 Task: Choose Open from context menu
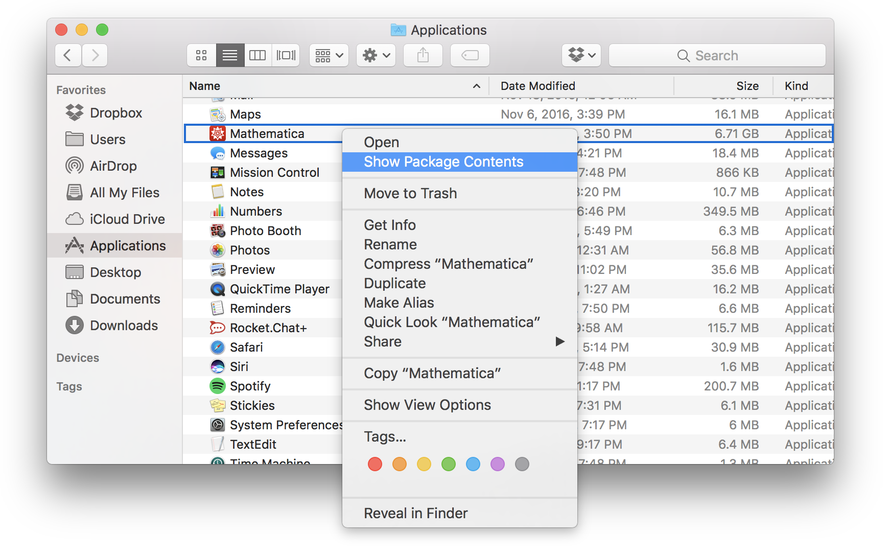tap(460, 142)
